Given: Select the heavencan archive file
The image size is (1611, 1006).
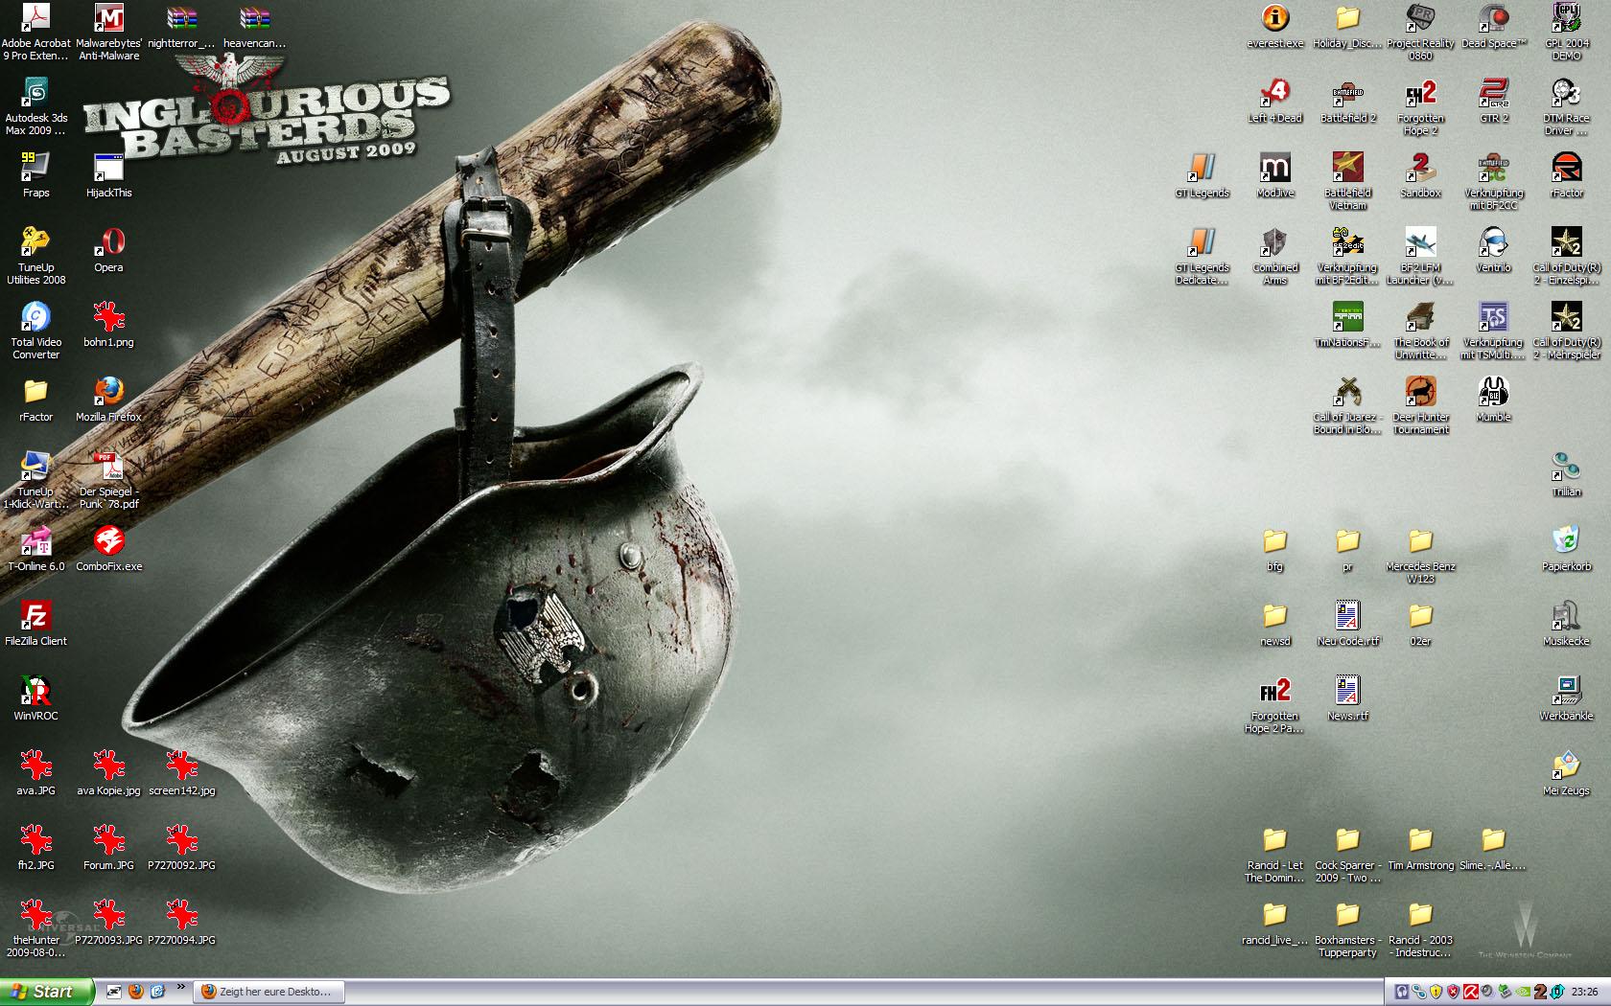Looking at the screenshot, I should (254, 26).
